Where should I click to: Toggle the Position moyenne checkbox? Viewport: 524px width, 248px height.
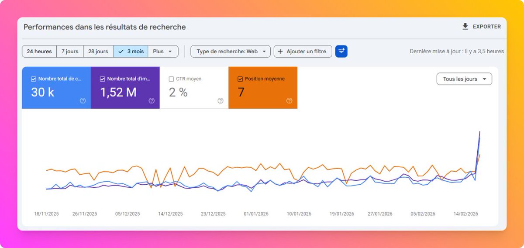[x=240, y=79]
